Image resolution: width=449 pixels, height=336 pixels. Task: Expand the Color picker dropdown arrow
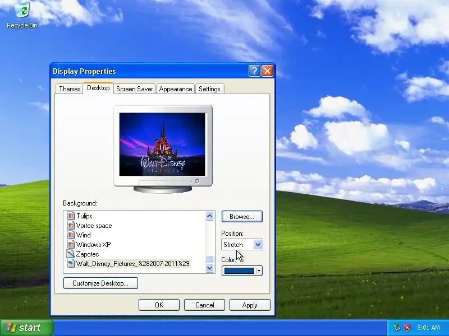tap(259, 270)
